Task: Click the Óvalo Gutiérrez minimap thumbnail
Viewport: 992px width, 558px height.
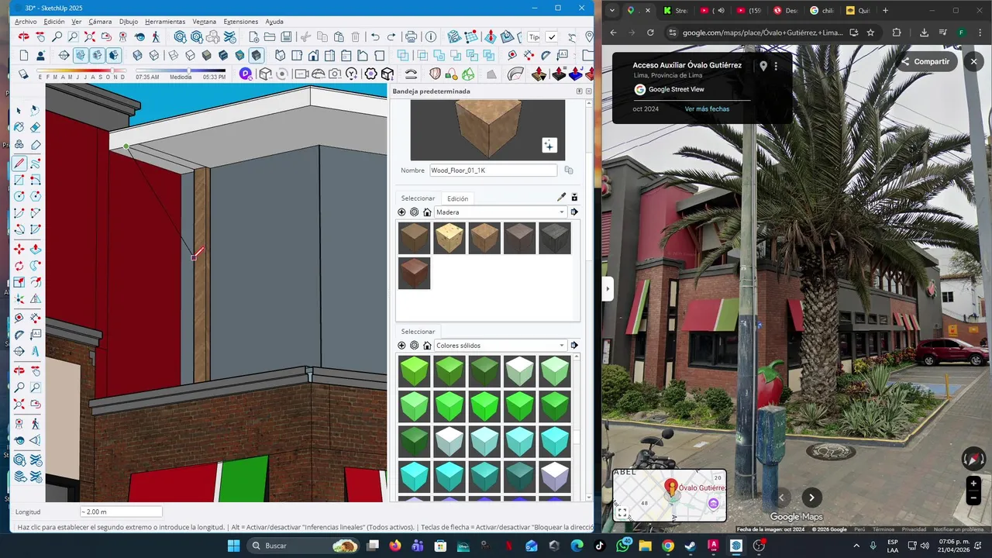Action: pyautogui.click(x=670, y=495)
